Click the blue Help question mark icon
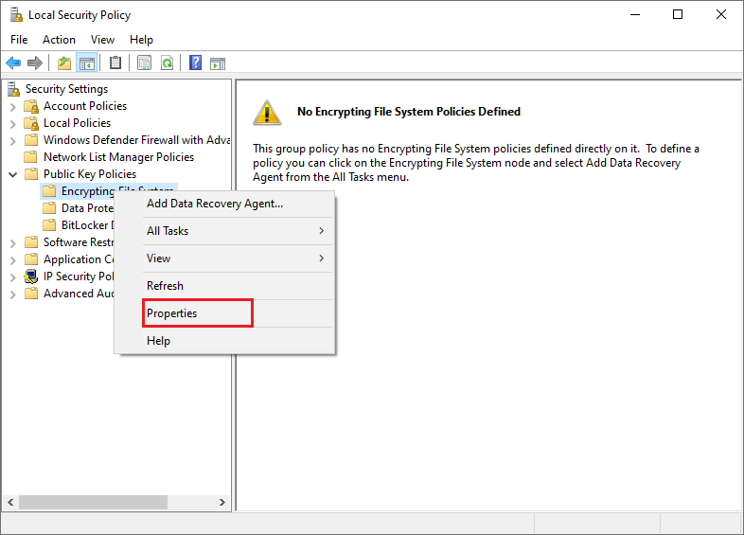Viewport: 744px width, 535px height. (195, 63)
